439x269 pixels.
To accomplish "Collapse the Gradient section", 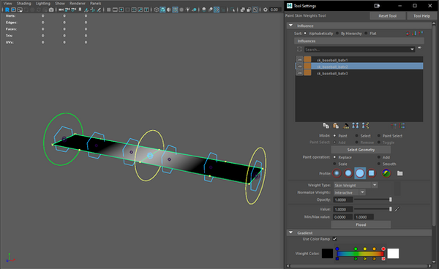I will click(290, 232).
